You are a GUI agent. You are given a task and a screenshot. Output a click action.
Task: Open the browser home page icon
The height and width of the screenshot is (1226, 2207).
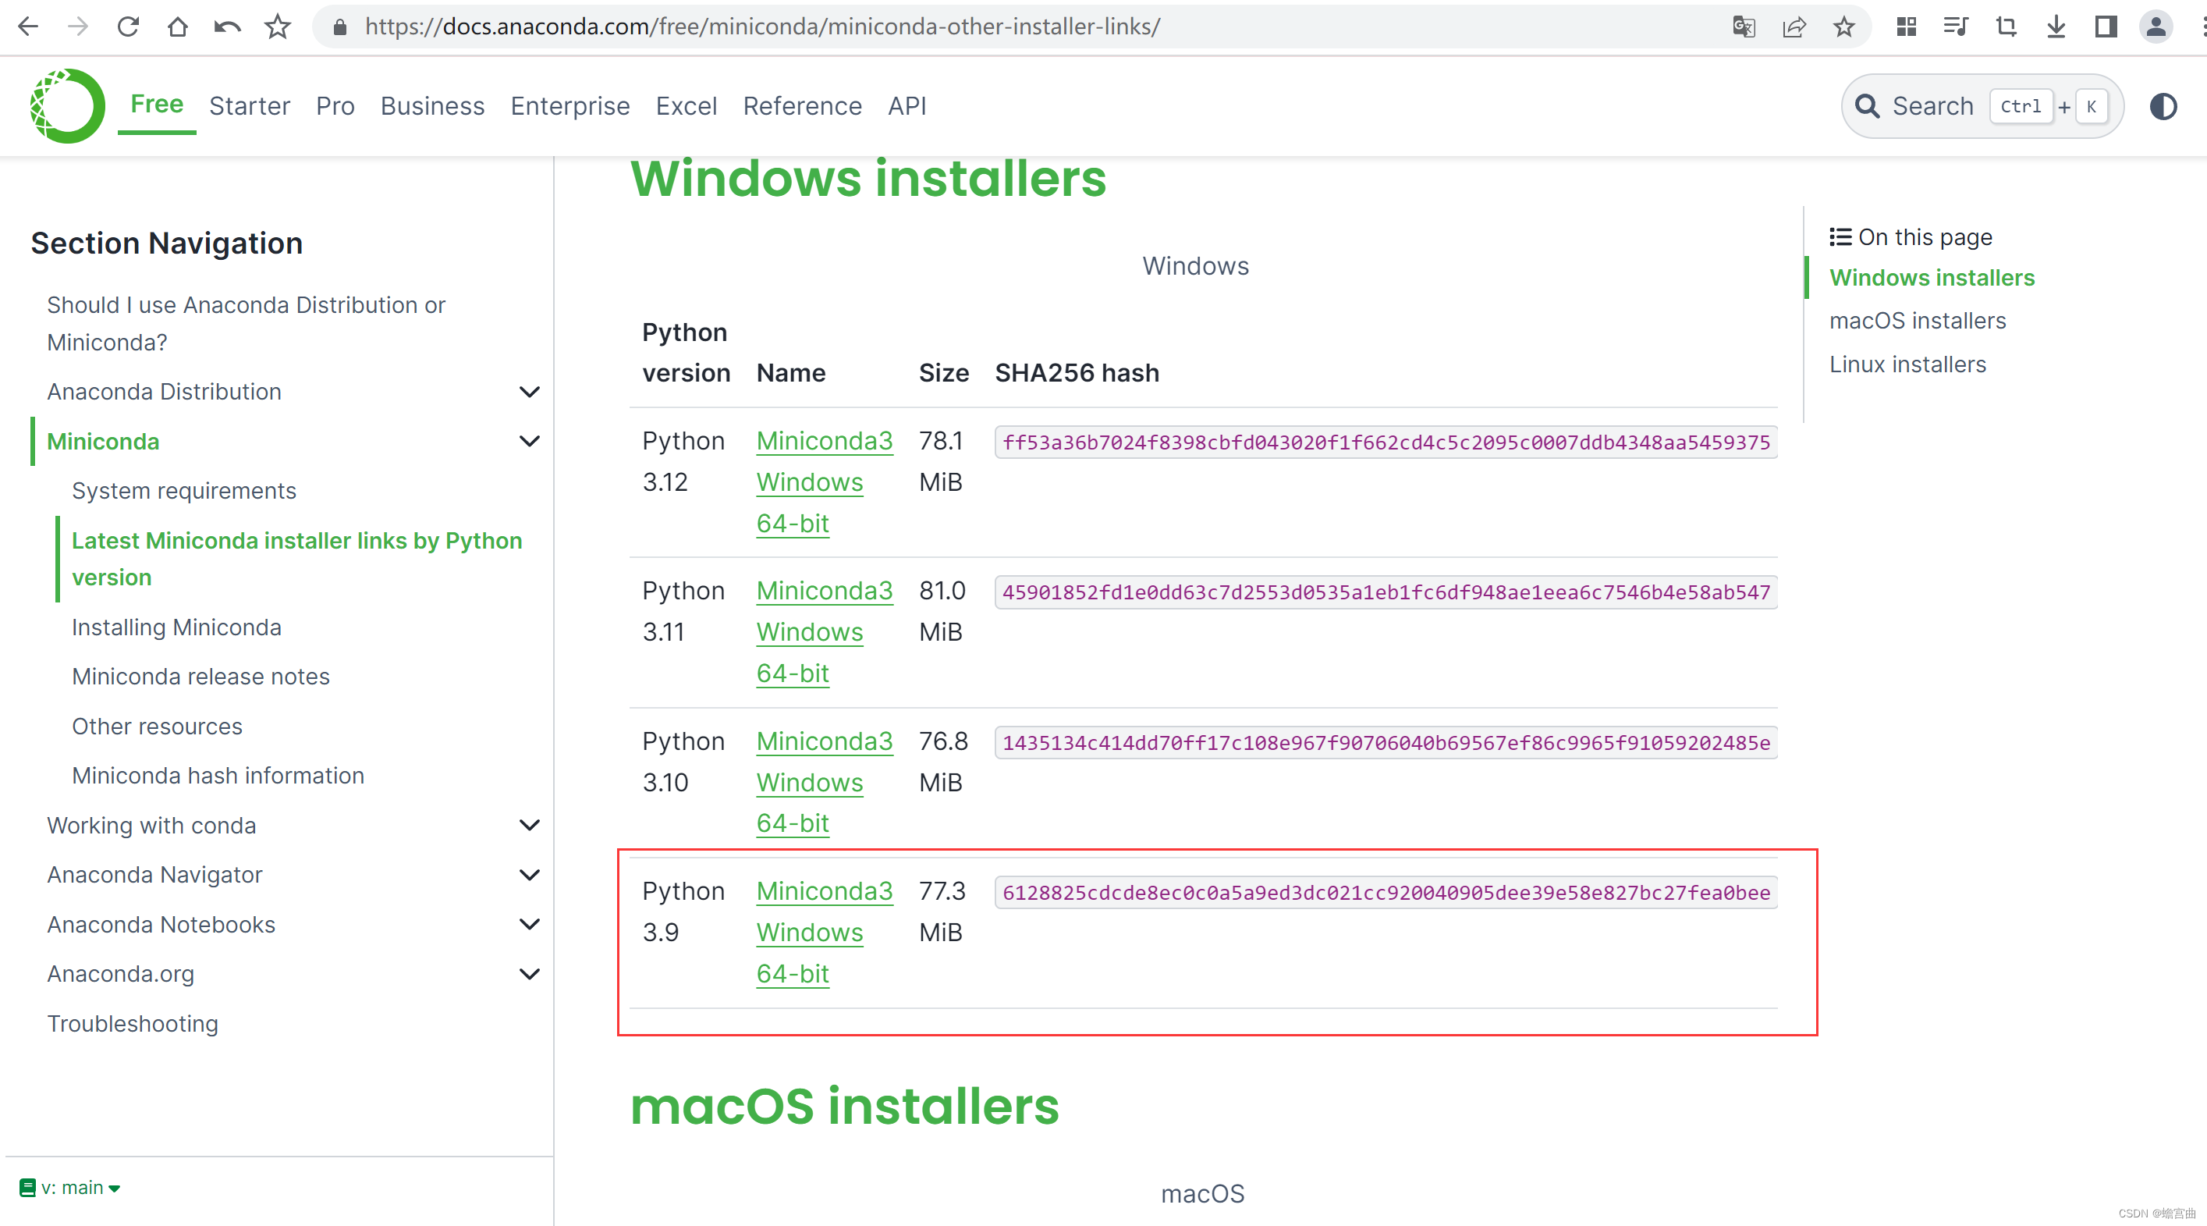(177, 27)
